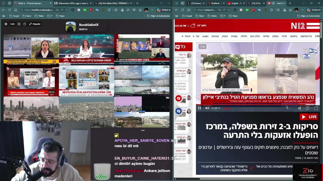The width and height of the screenshot is (323, 181).
Task: Share the N12 video via share icon
Action: [x=299, y=108]
